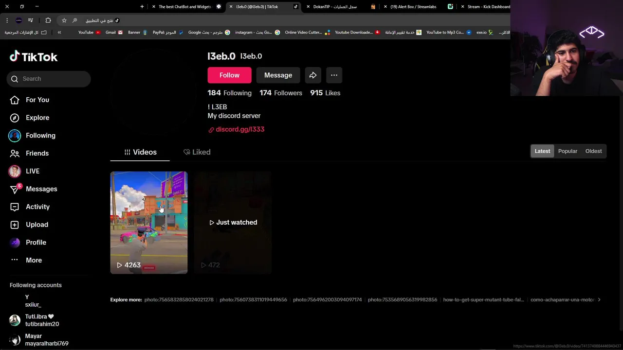Open the More options in sidebar
This screenshot has height=350, width=623.
click(26, 260)
